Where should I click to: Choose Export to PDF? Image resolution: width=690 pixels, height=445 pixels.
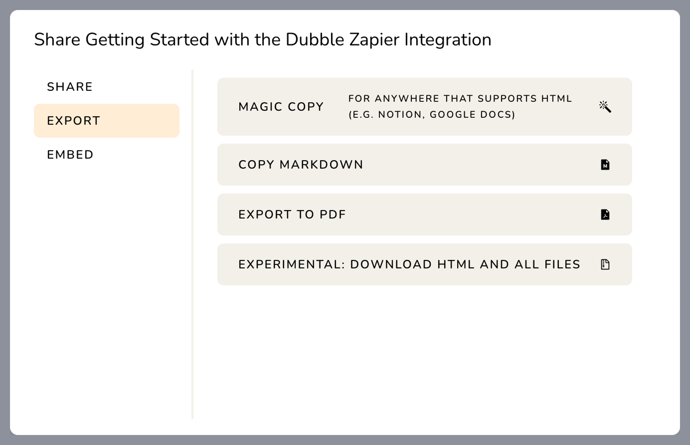coord(425,215)
